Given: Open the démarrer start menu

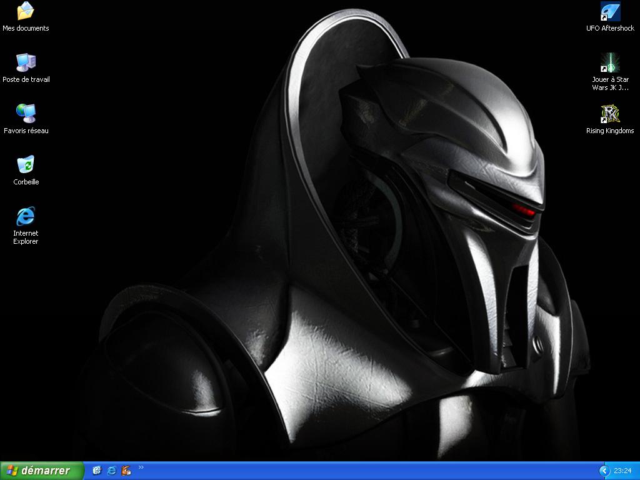Looking at the screenshot, I should coord(42,471).
